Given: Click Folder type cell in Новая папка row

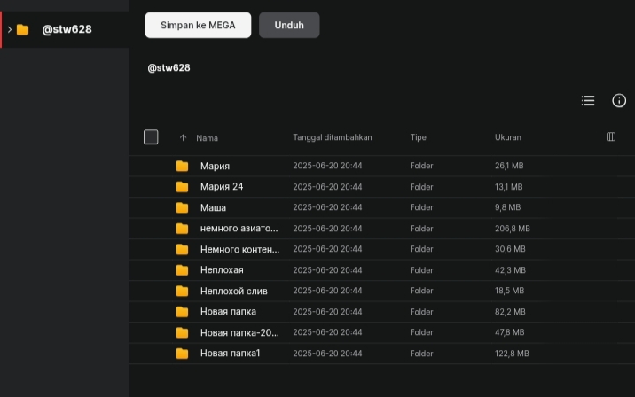Looking at the screenshot, I should [421, 312].
